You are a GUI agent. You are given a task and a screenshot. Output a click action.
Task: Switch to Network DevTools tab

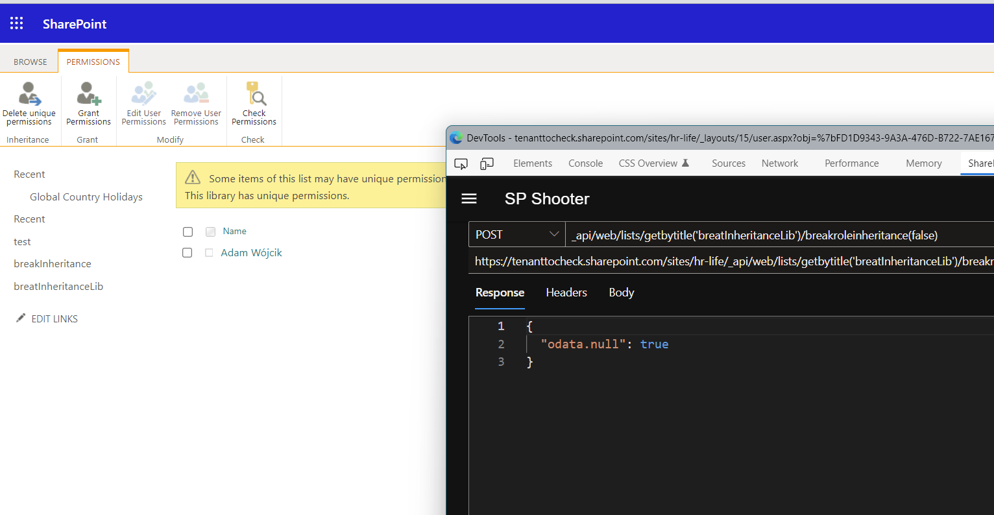point(780,163)
